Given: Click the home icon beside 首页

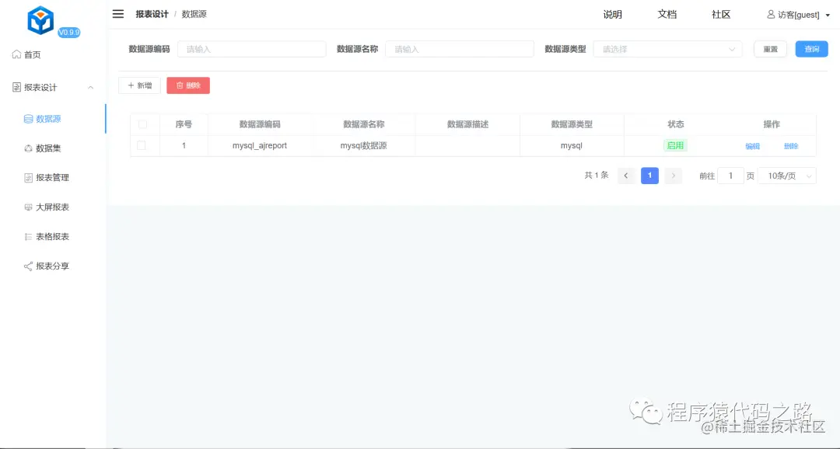Looking at the screenshot, I should point(16,54).
